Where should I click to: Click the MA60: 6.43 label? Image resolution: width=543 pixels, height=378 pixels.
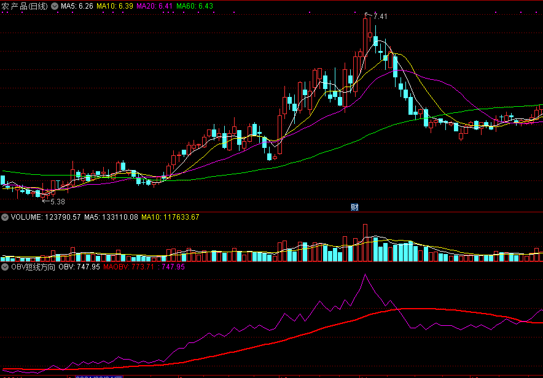195,6
